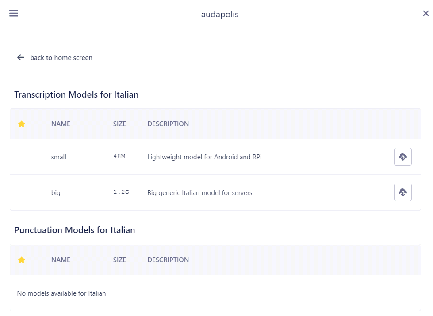Click NAME column header in Transcription table
This screenshot has height=316, width=433.
tap(61, 124)
